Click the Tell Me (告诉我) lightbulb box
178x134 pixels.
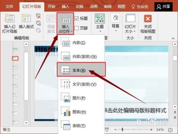(x=140, y=7)
